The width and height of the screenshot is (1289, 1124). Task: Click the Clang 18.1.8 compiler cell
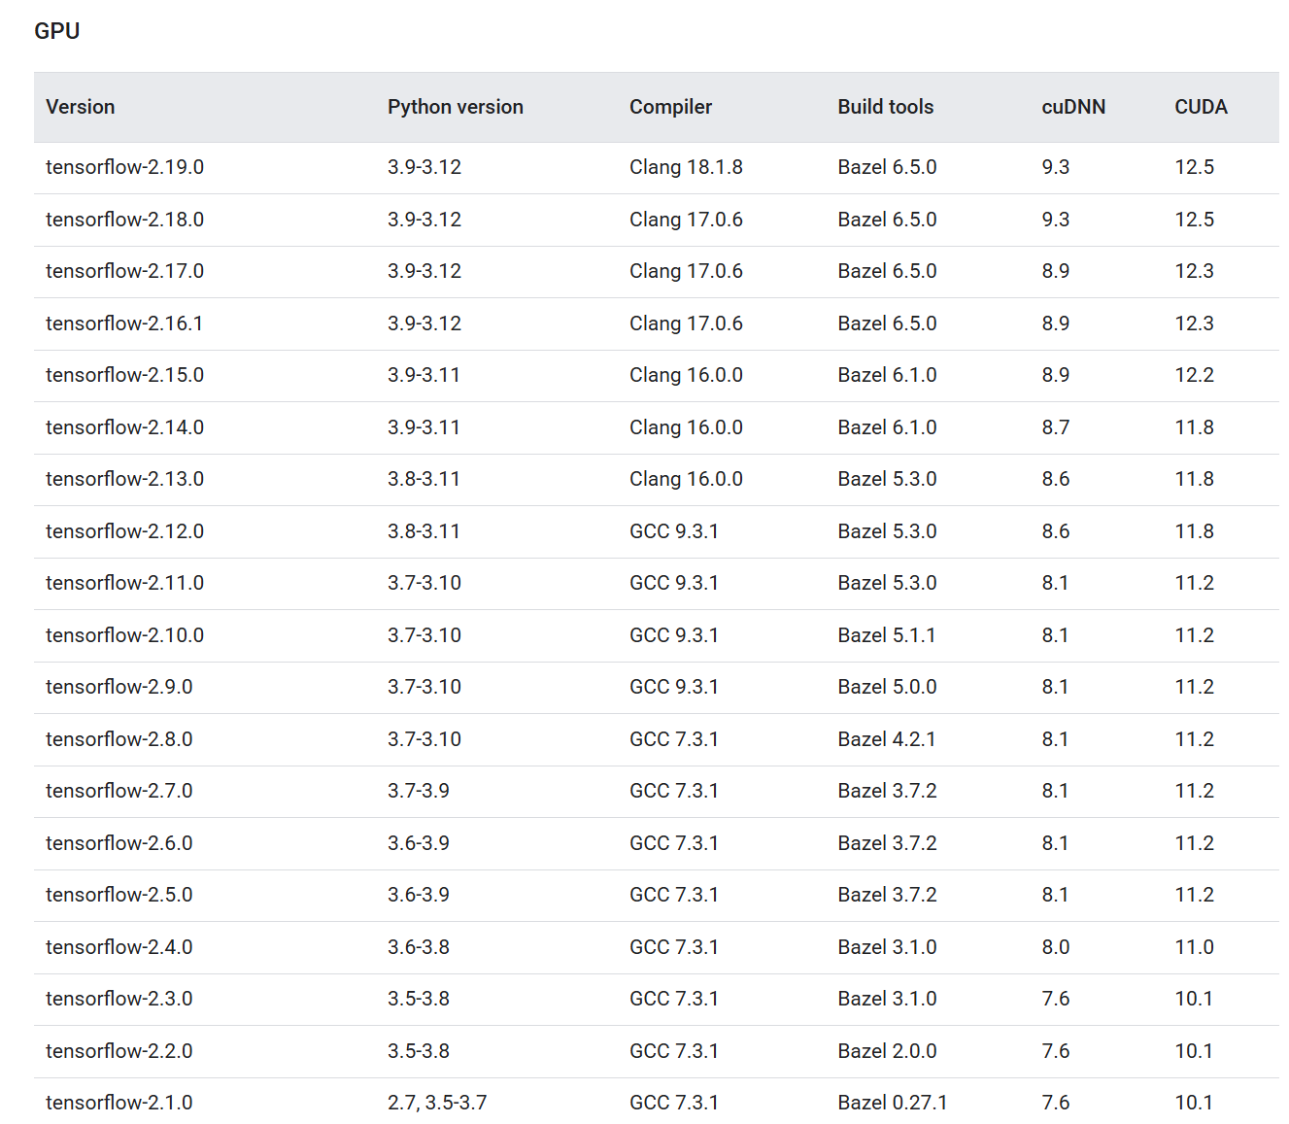pos(686,167)
